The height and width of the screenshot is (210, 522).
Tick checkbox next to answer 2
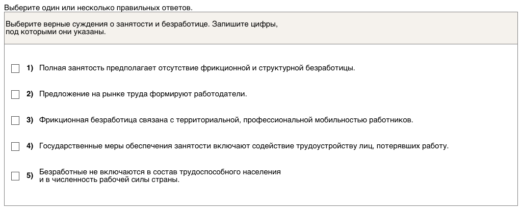coord(15,94)
